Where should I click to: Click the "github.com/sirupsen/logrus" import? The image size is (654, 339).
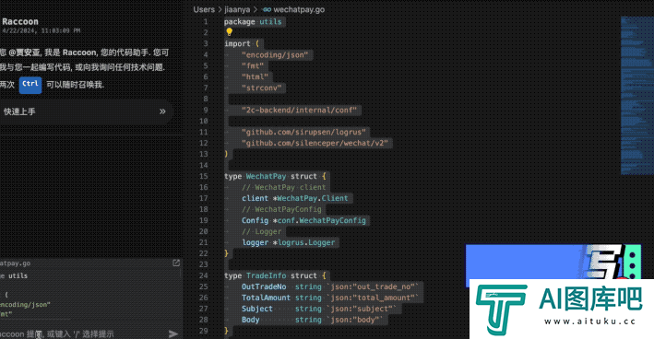[304, 132]
